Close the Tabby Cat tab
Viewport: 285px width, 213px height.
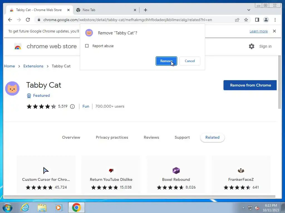[x=68, y=10]
